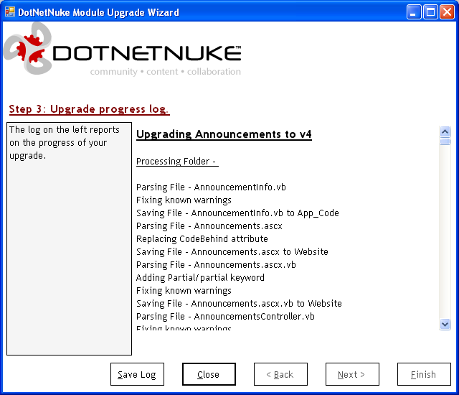Viewport: 459px width, 395px height.
Task: Minimize the Module Upgrade Wizard window
Action: 413,12
